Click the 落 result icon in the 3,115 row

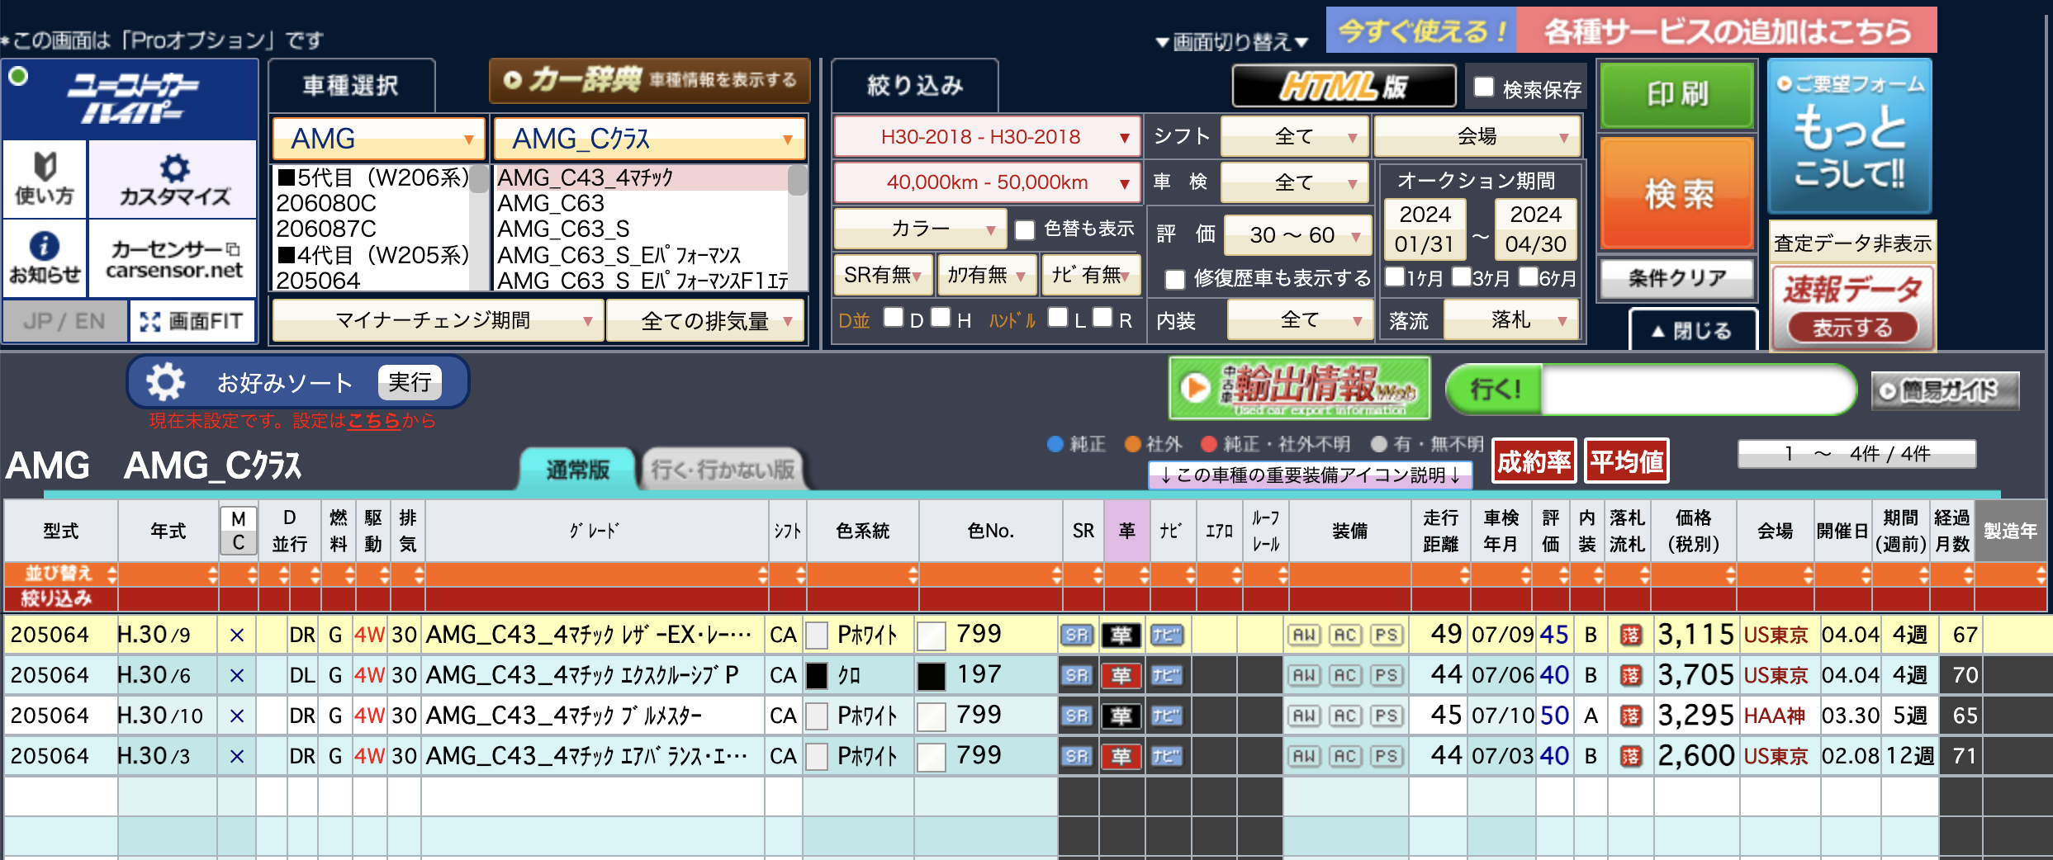tap(1631, 635)
